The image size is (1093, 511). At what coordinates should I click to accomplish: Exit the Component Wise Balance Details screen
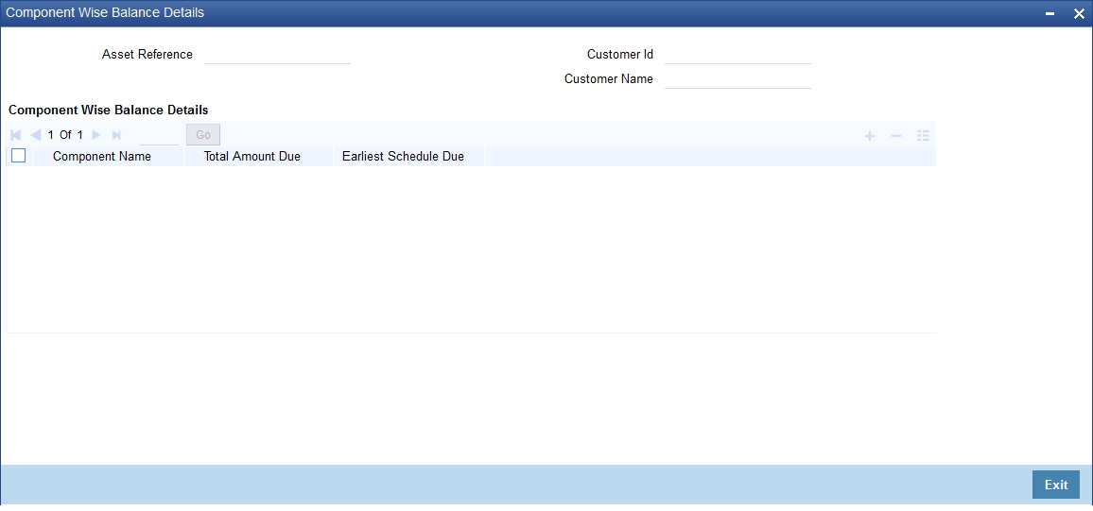tap(1055, 485)
